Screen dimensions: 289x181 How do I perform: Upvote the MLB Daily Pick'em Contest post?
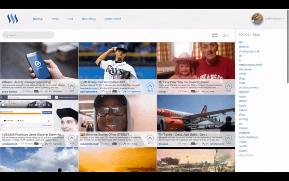(150, 86)
